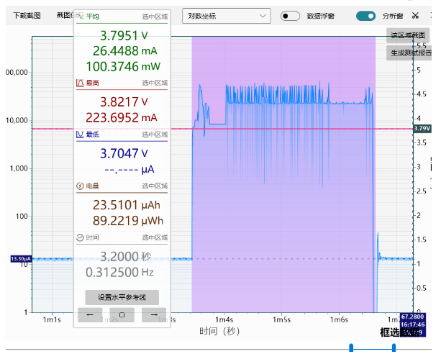Open the 对数坐标 dropdown
The height and width of the screenshot is (354, 436).
click(x=226, y=16)
